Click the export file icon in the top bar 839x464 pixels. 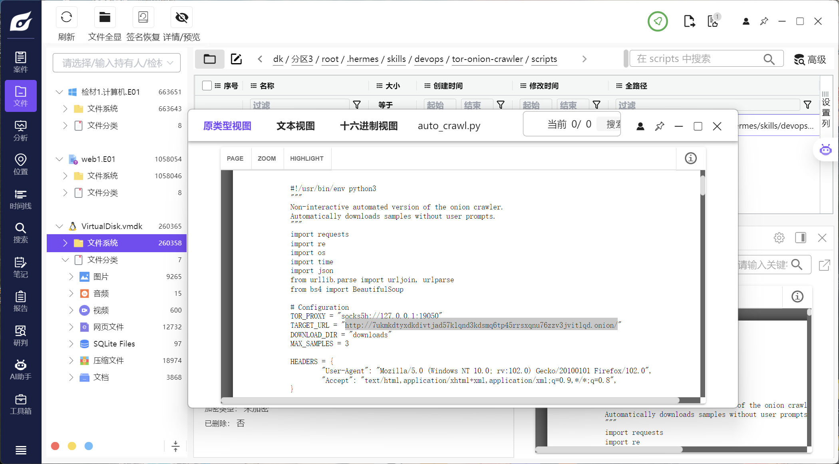[x=689, y=21]
